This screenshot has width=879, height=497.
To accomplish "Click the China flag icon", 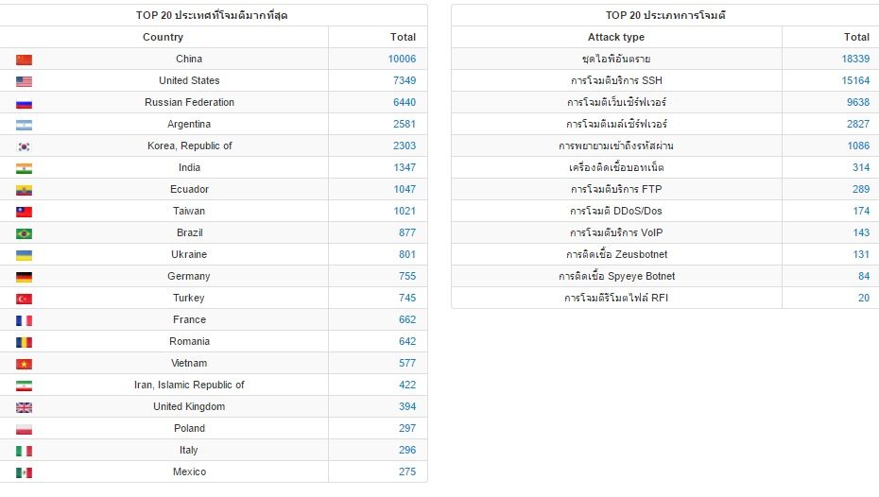I will (25, 60).
